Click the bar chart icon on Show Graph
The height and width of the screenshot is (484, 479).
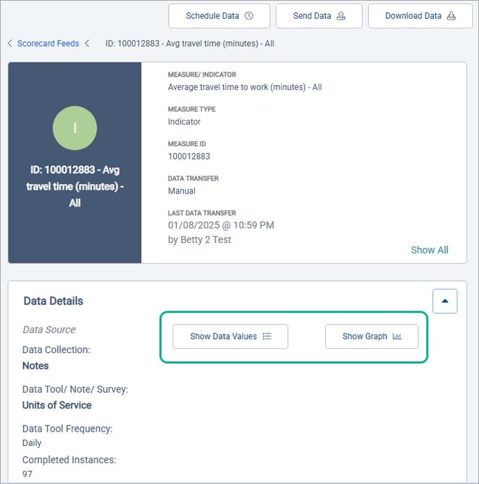point(397,336)
